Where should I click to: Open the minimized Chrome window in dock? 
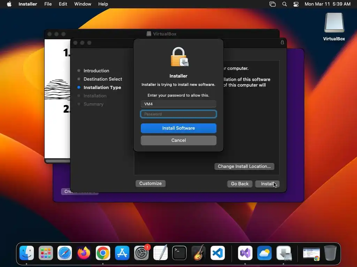pyautogui.click(x=311, y=254)
